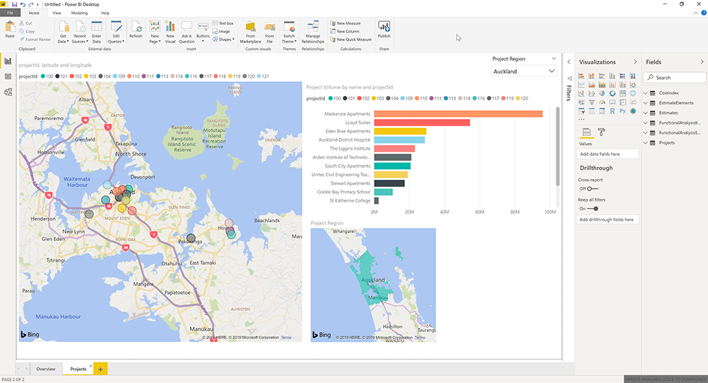The height and width of the screenshot is (383, 708).
Task: Click Add drillthrough fields here well
Action: [x=607, y=220]
